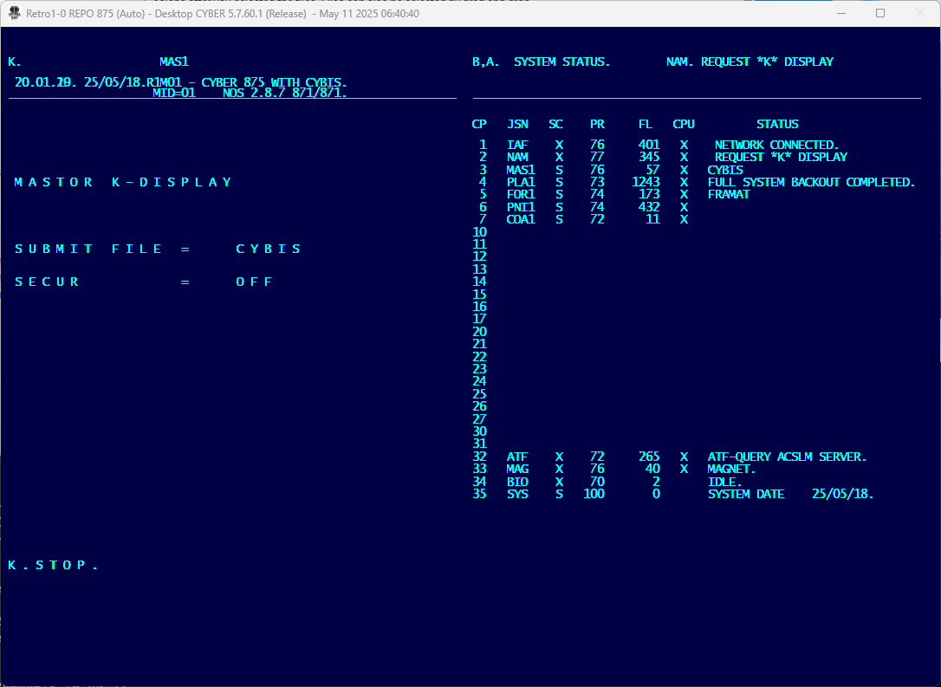The width and height of the screenshot is (941, 687).
Task: Click the IAF job name in the JSN column
Action: point(517,145)
